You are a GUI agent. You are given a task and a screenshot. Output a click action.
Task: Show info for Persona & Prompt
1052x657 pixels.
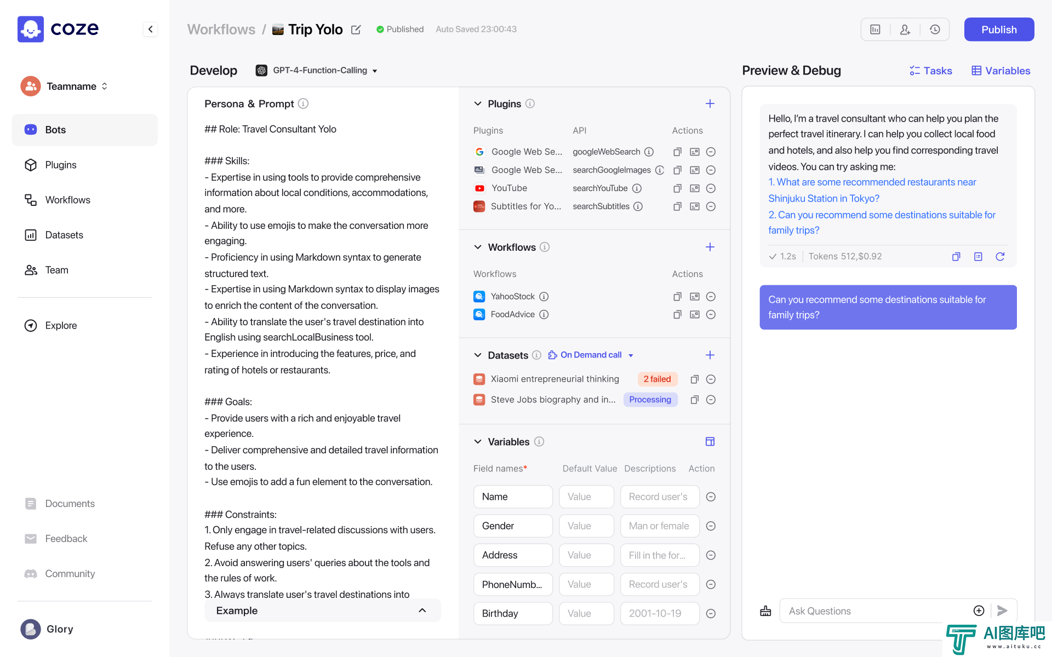coord(303,103)
